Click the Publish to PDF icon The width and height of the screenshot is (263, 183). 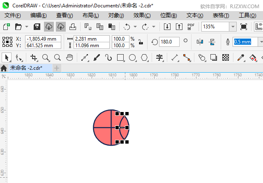[191, 27]
